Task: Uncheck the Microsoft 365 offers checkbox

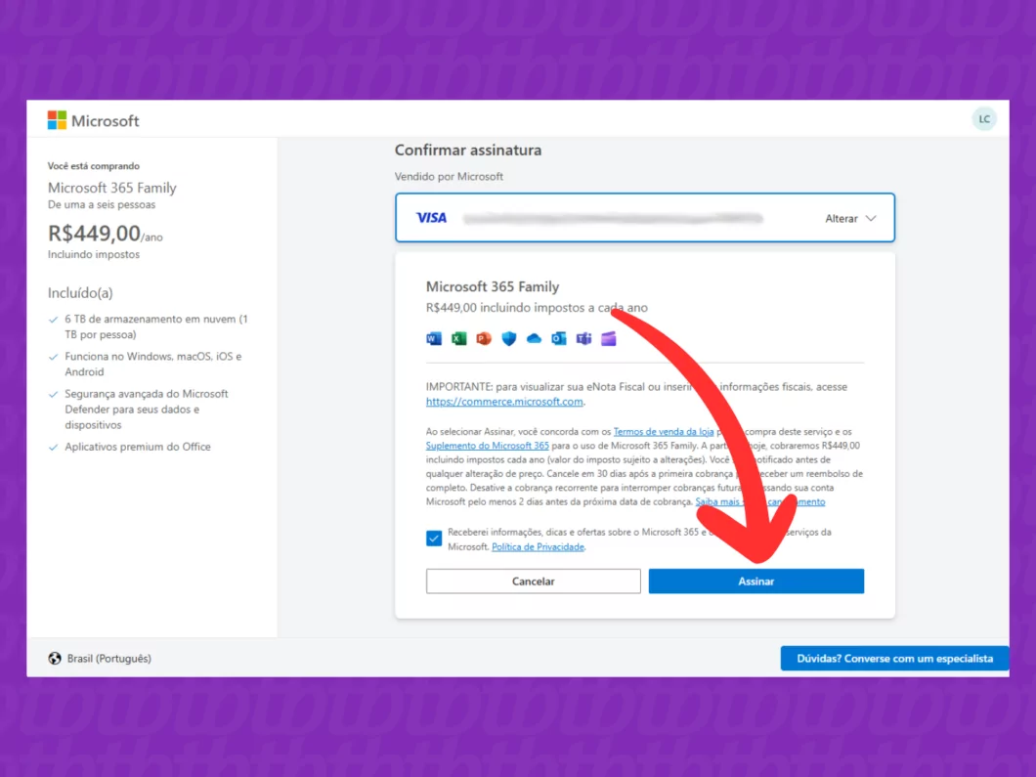Action: coord(434,539)
